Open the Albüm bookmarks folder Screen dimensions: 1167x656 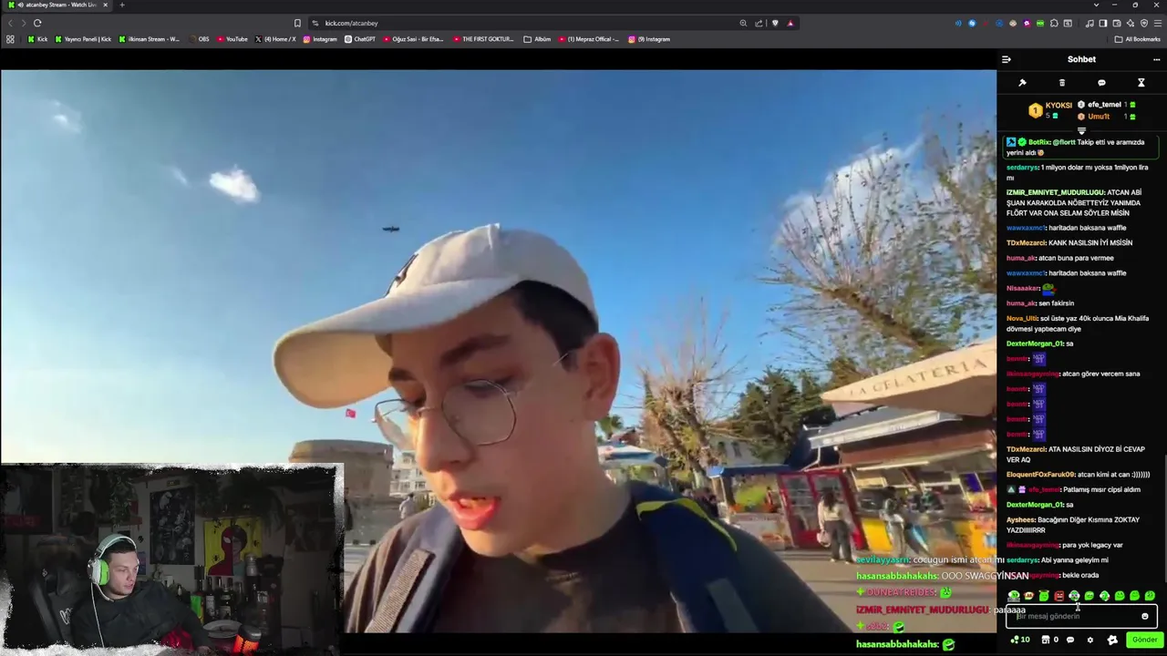coord(537,39)
